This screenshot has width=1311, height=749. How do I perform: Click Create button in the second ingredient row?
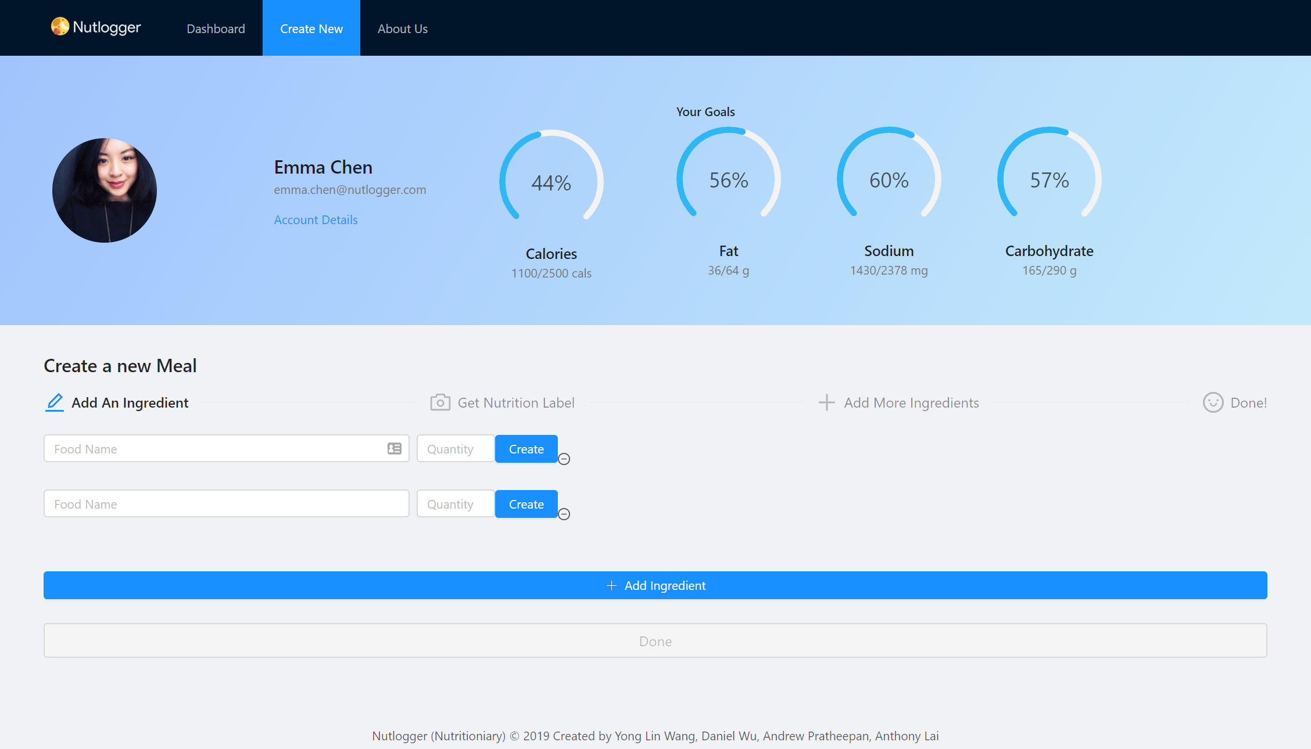[526, 504]
